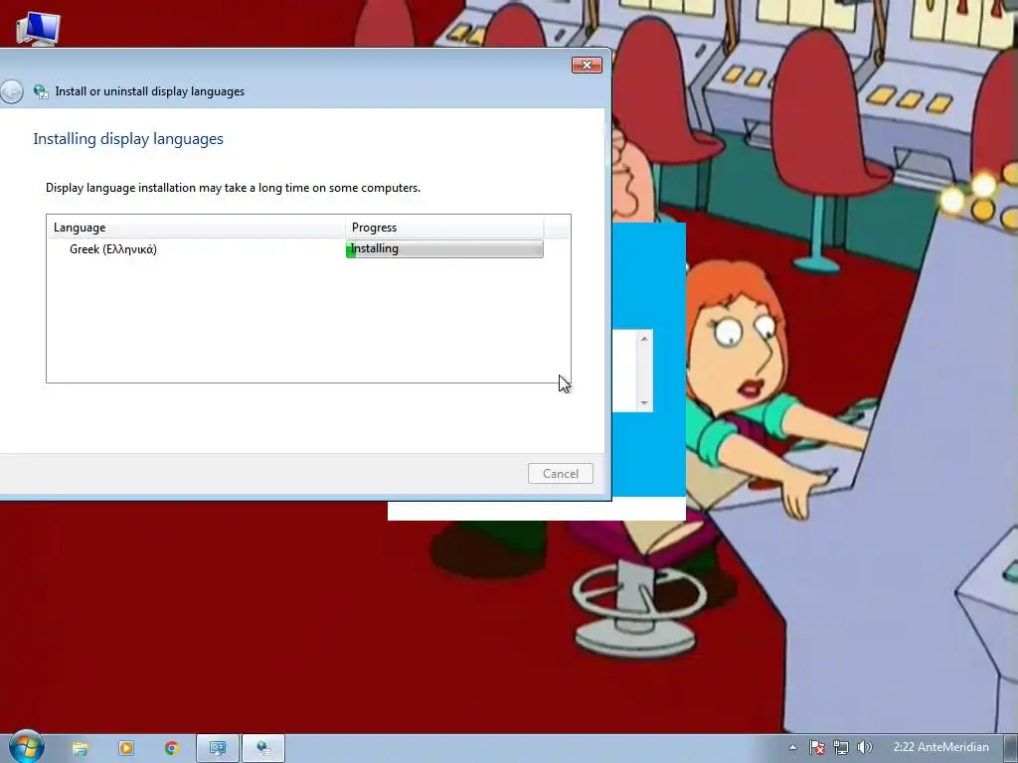Open the Computer icon on the desktop
The image size is (1018, 763).
pyautogui.click(x=38, y=29)
